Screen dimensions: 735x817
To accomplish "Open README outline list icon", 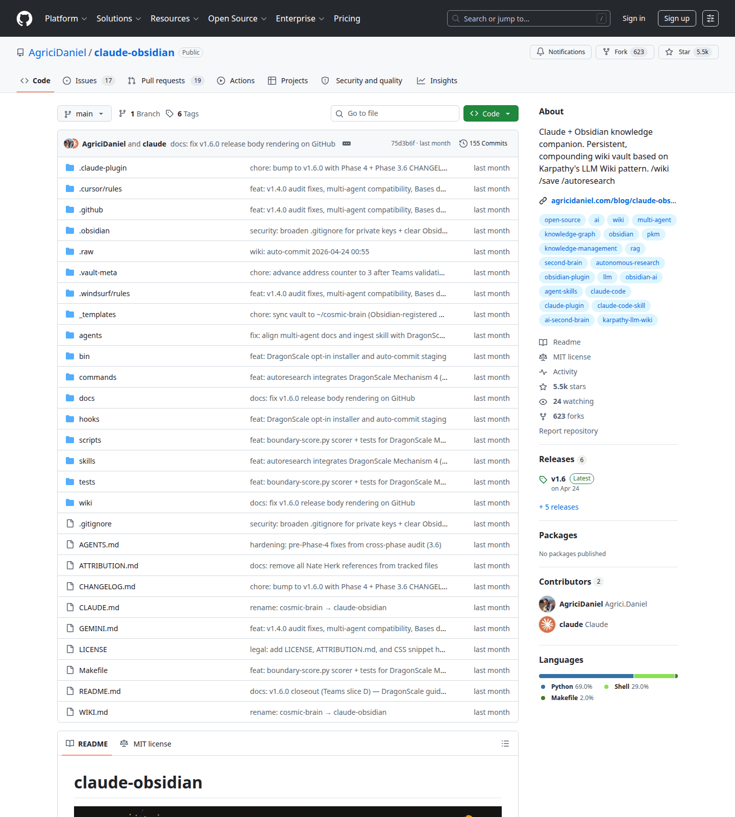I will point(505,743).
